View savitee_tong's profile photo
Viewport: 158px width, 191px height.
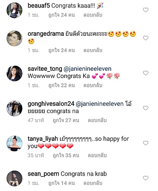14,73
